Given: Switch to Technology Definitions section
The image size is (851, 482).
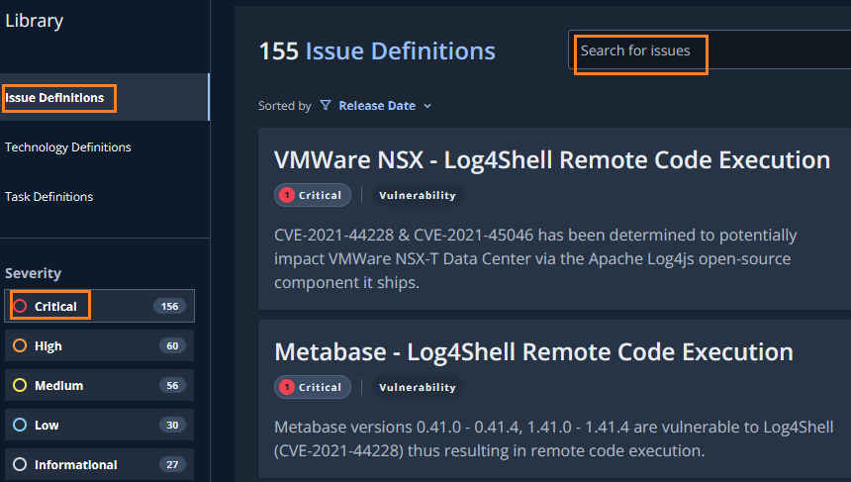Looking at the screenshot, I should click(68, 147).
